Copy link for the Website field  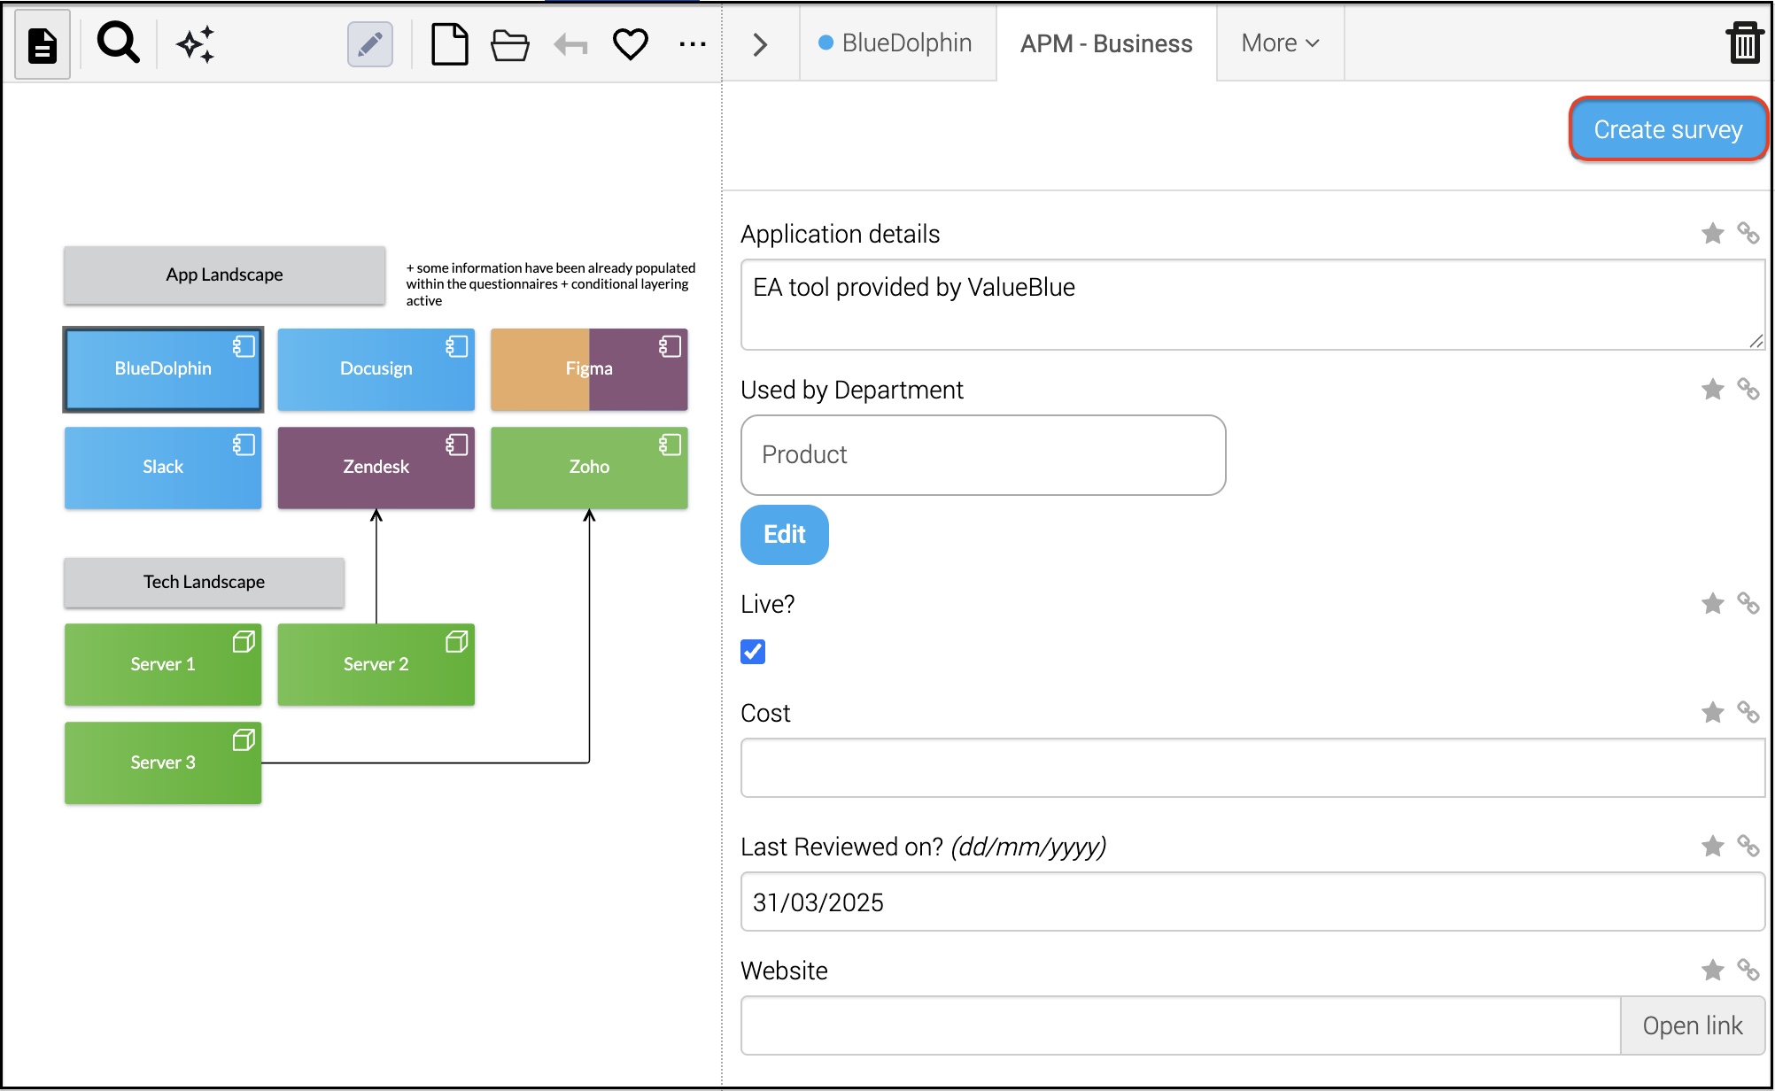pyautogui.click(x=1748, y=970)
